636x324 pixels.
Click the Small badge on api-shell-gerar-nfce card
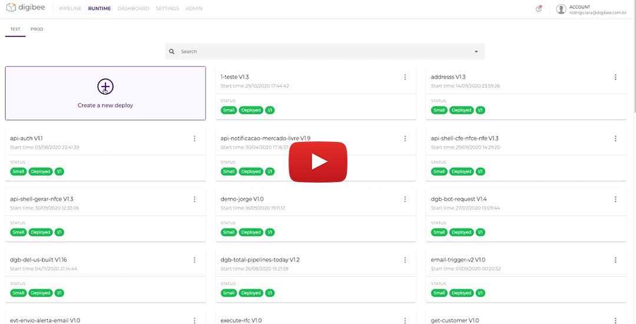pos(18,232)
